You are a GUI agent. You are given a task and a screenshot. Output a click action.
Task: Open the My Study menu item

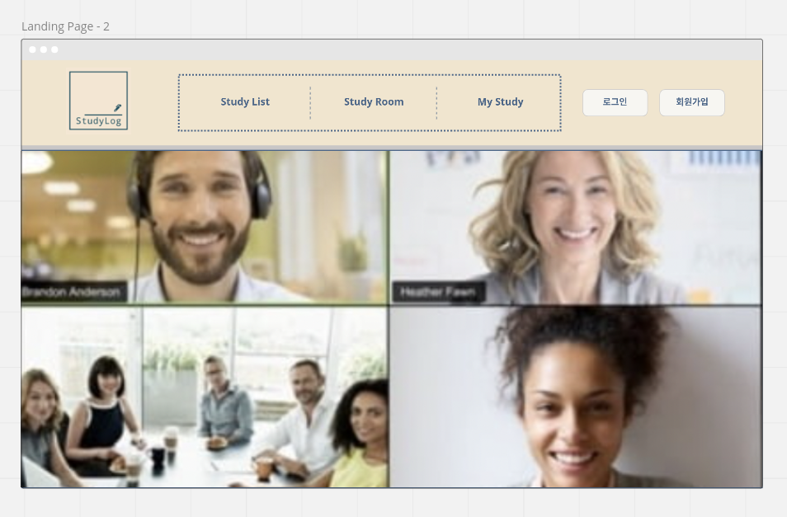click(x=501, y=101)
